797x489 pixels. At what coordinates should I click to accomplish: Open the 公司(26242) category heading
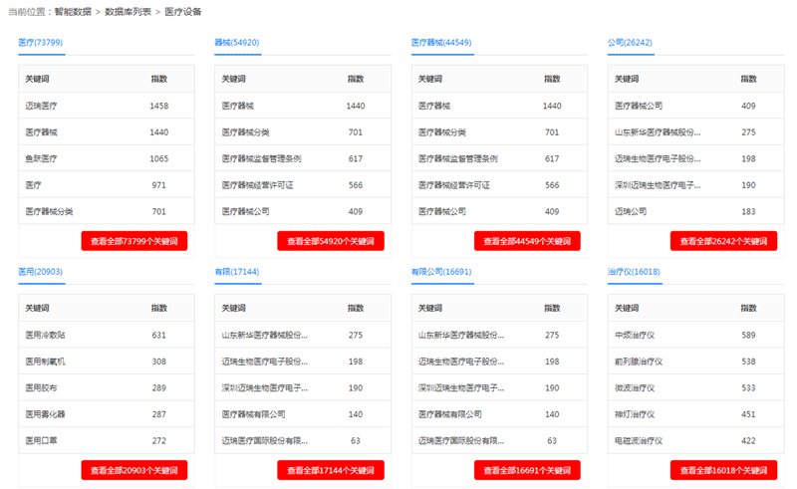click(630, 43)
